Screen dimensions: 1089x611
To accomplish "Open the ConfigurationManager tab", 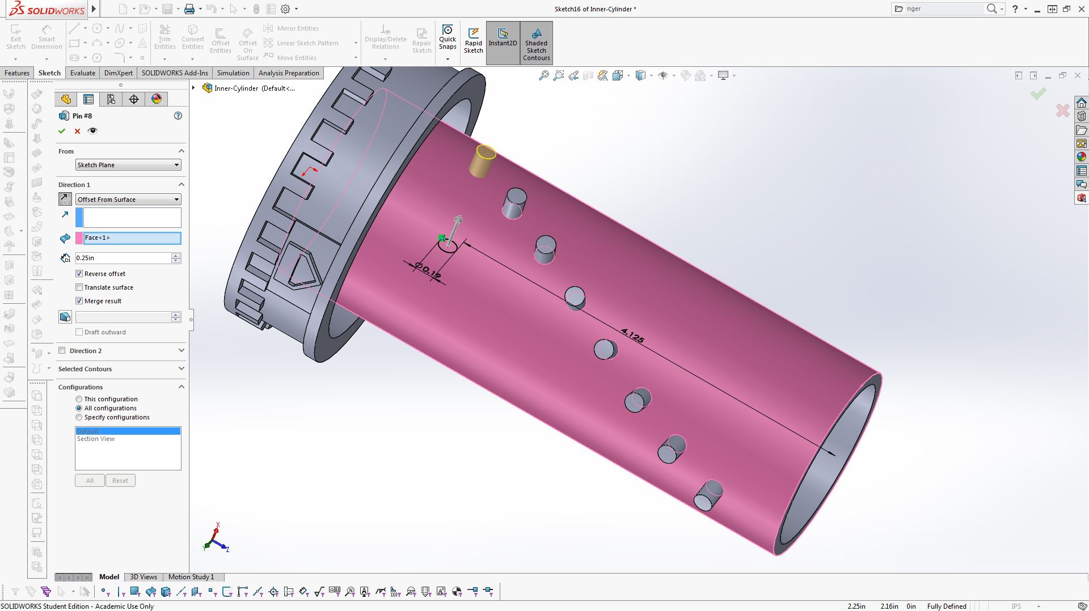I will coord(111,99).
